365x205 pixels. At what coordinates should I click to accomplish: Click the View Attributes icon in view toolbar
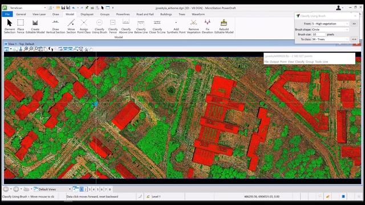[6, 49]
